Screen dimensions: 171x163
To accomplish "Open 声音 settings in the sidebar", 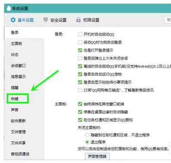I will click(15, 110).
